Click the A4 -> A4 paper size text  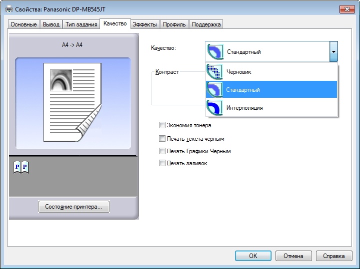[72, 45]
